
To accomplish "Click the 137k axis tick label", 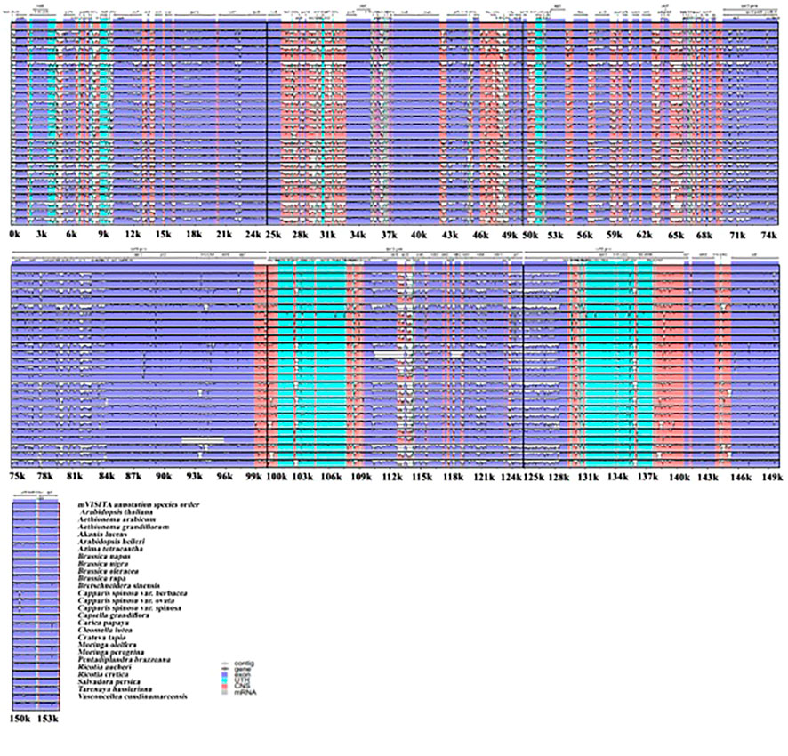I will tap(647, 477).
